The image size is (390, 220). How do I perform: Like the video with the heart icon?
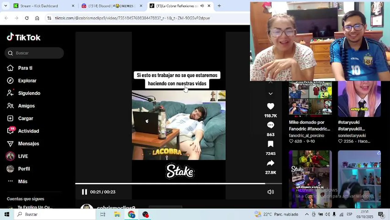coord(270,106)
